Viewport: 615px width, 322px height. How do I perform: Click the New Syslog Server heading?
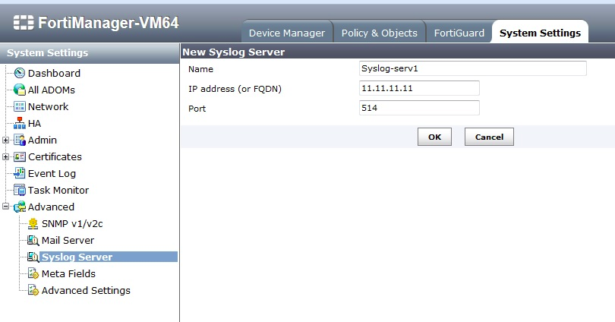tap(234, 52)
